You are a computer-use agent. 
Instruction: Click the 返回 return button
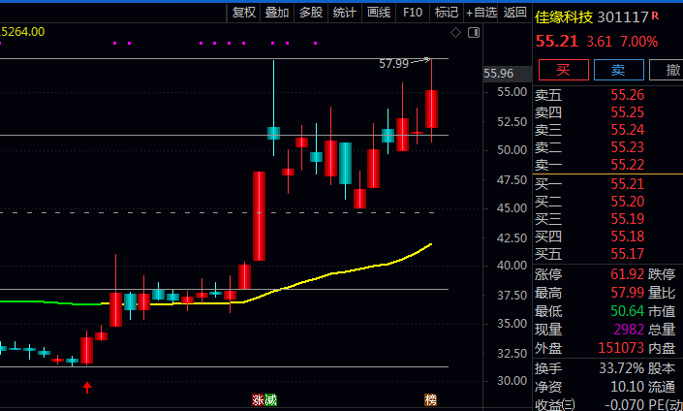[x=514, y=13]
